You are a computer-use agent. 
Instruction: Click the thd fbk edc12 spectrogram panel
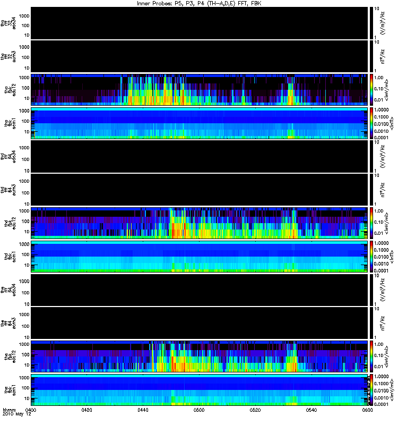coord(199,223)
